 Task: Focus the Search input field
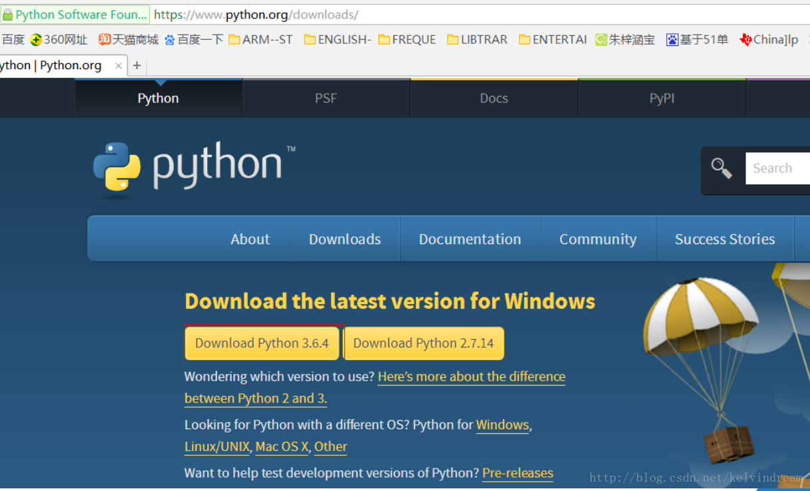(x=777, y=168)
